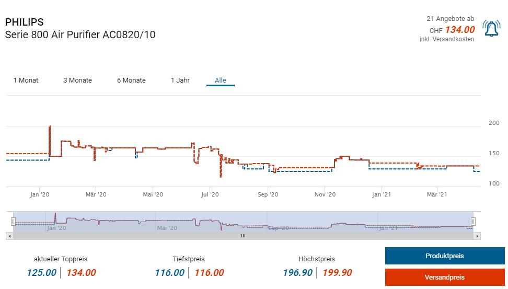
Task: Select the 1 Monat time range
Action: 26,80
